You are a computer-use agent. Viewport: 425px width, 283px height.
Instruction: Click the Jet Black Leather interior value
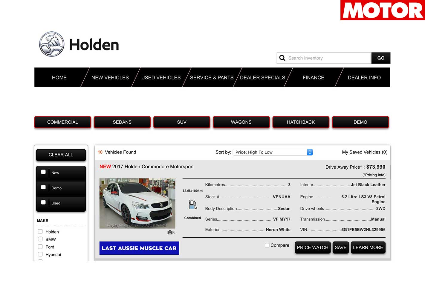368,185
